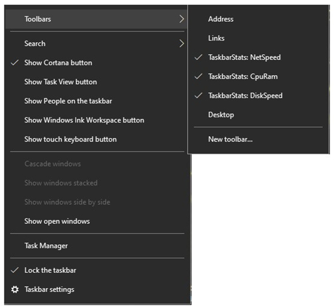Enable the Address toolbar
Image resolution: width=334 pixels, height=308 pixels.
[x=220, y=19]
